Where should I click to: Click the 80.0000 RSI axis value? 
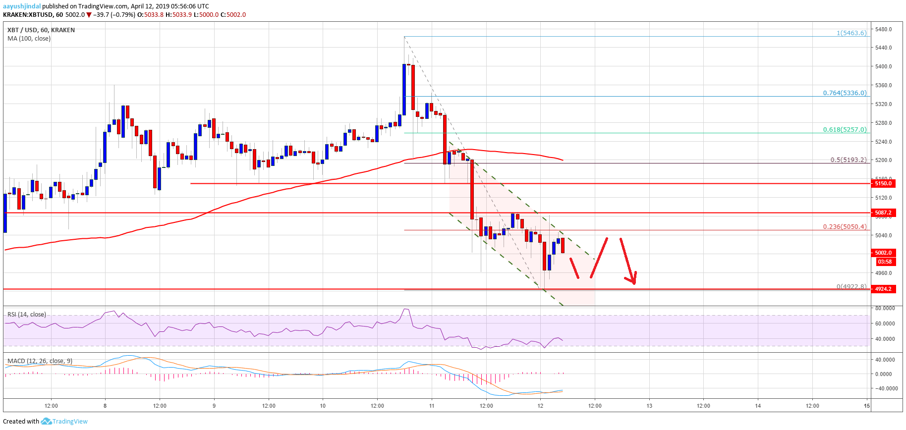point(885,308)
